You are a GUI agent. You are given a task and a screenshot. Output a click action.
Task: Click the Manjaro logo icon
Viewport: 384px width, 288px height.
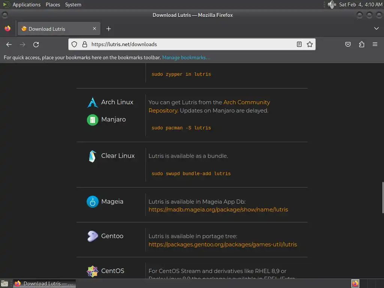(93, 120)
